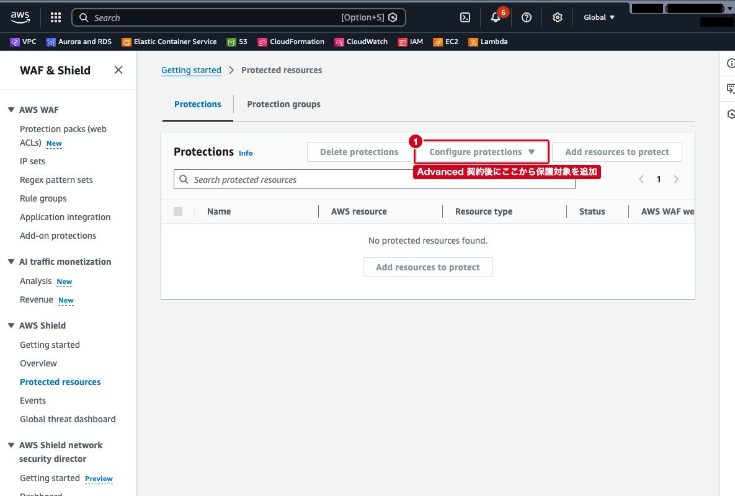Image resolution: width=735 pixels, height=496 pixels.
Task: Select page number 1 in pagination
Action: pos(659,179)
